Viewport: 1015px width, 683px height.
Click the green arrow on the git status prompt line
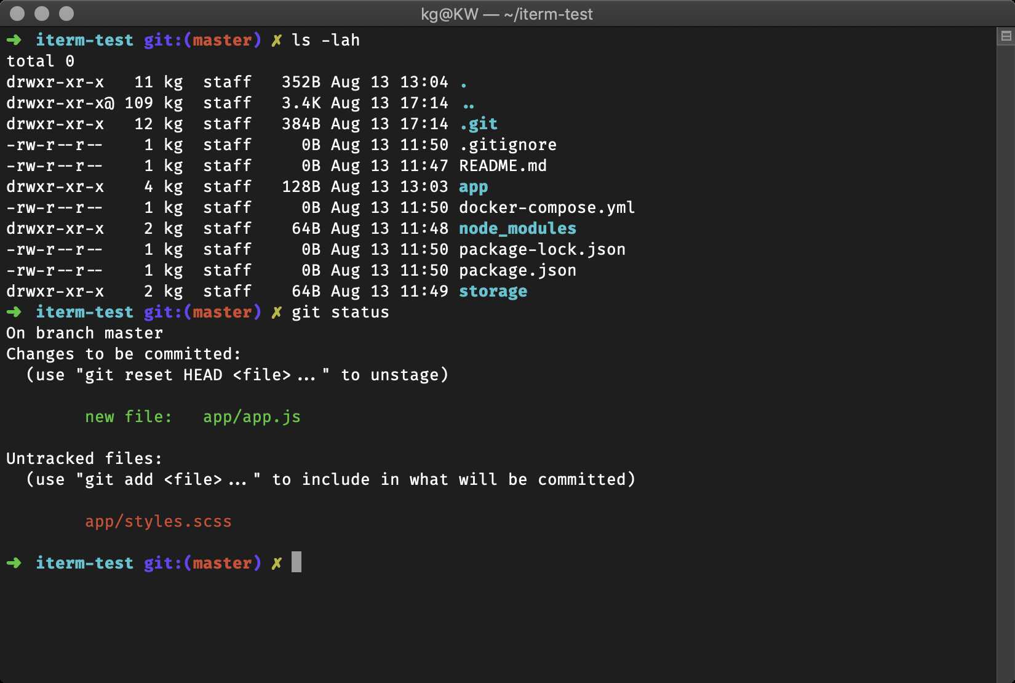[x=14, y=312]
